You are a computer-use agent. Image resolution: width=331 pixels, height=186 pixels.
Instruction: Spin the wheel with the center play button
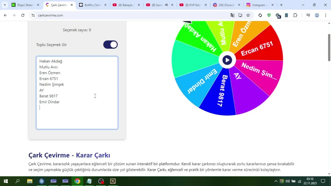[227, 60]
